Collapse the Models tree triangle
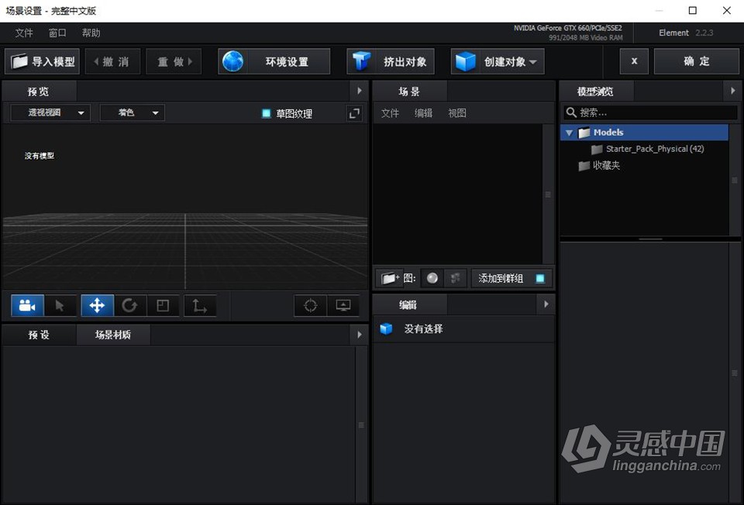 pyautogui.click(x=569, y=132)
